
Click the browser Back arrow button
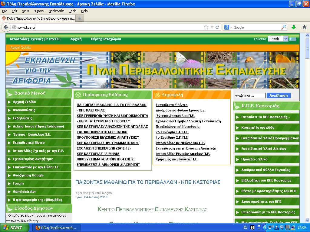coord(6,27)
